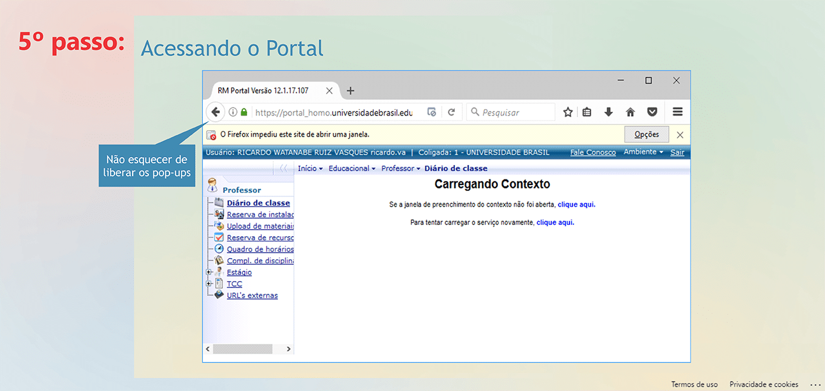Viewport: 825px width, 391px height.
Task: Open the Início dropdown menu
Action: point(310,169)
